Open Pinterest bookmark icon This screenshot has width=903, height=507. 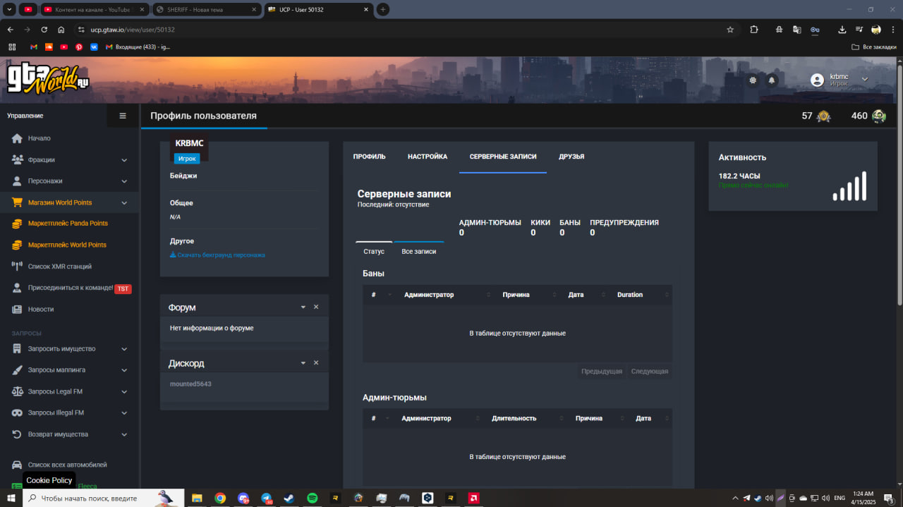78,47
